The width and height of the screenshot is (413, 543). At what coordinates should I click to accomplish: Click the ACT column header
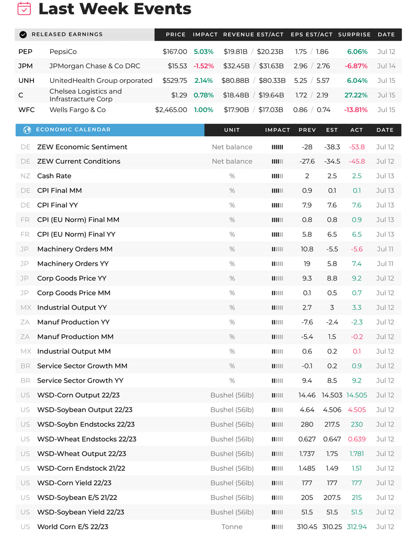coord(357,130)
